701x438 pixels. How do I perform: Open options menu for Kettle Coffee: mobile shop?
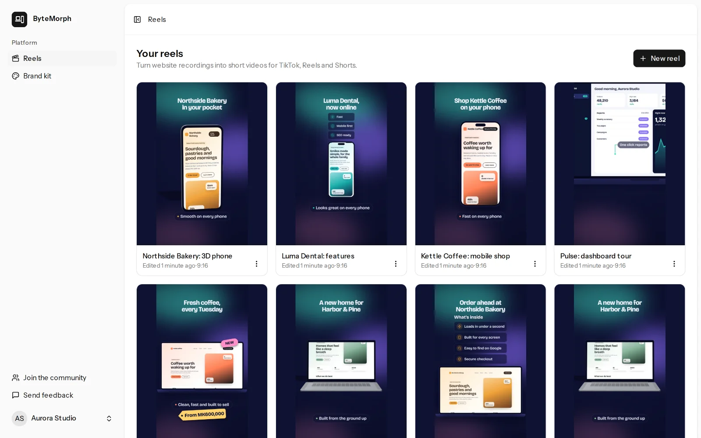pos(535,264)
